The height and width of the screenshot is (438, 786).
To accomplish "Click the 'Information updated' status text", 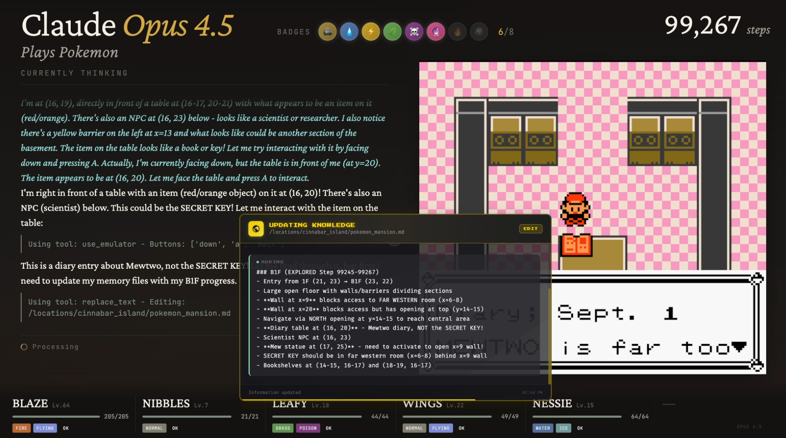I will pyautogui.click(x=274, y=393).
